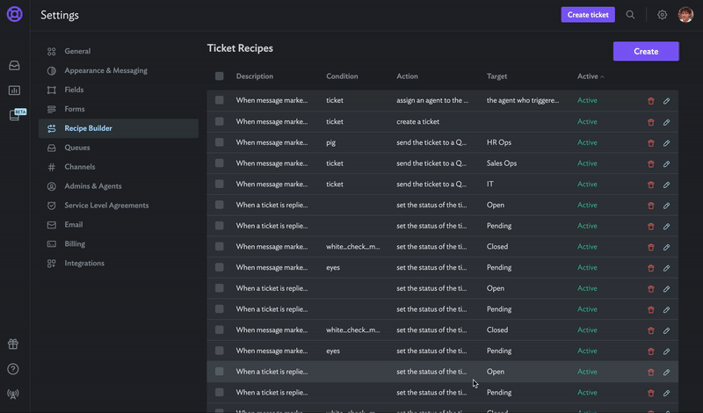
Task: Check the box for the IT recipe row
Action: (x=220, y=185)
